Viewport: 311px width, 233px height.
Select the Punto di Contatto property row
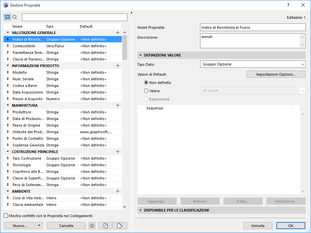pos(63,138)
